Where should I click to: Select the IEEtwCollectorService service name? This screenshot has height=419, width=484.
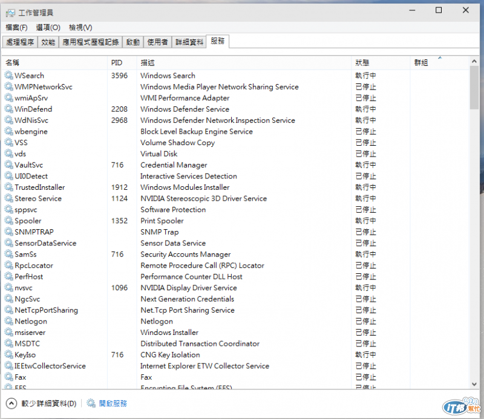click(x=50, y=366)
